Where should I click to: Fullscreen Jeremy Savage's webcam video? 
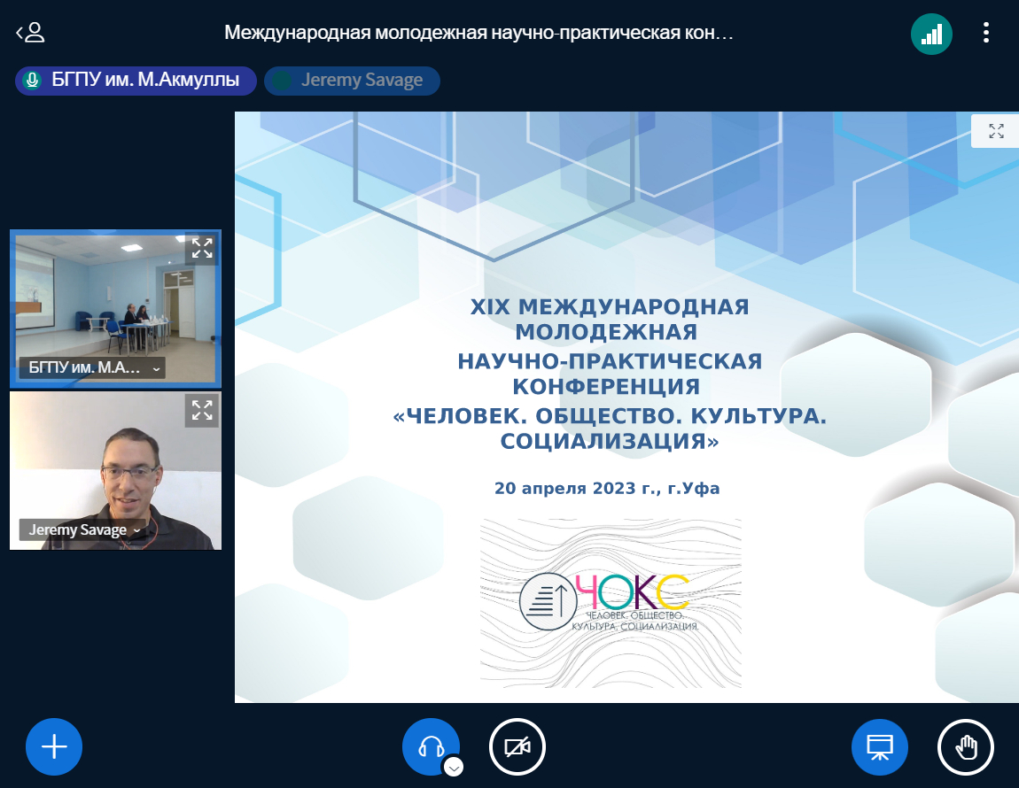point(202,411)
